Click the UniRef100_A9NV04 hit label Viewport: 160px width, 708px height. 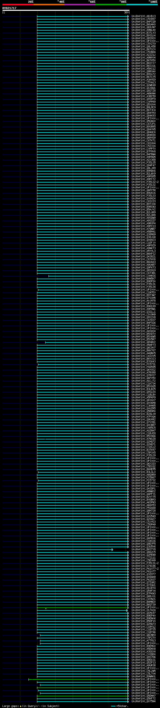pyautogui.click(x=143, y=58)
